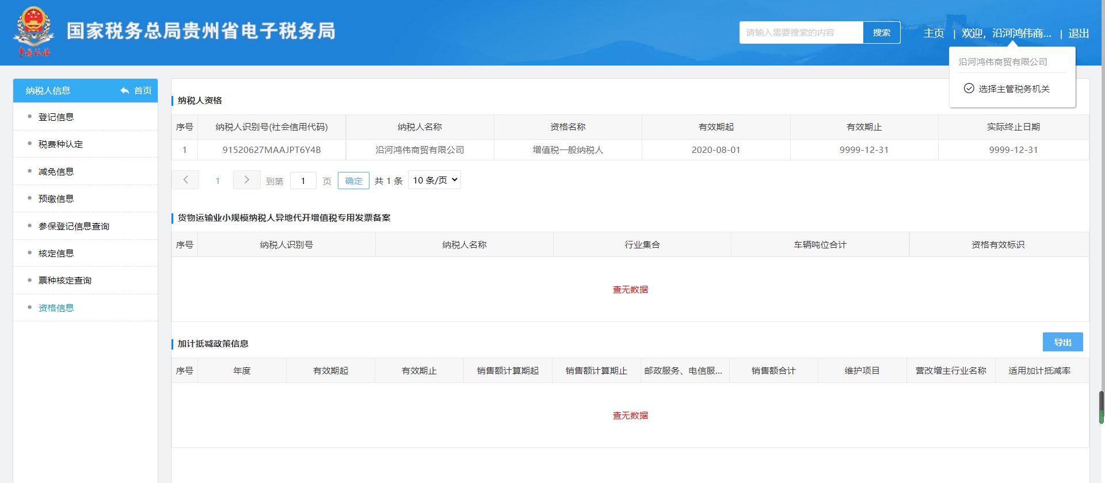Expand the 欢迎, 沿河鸿伟商... user menu
Image resolution: width=1105 pixels, height=483 pixels.
coord(1006,33)
